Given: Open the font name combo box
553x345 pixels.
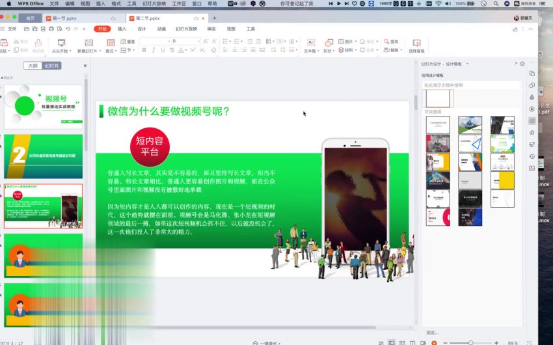Looking at the screenshot, I should coord(155,41).
